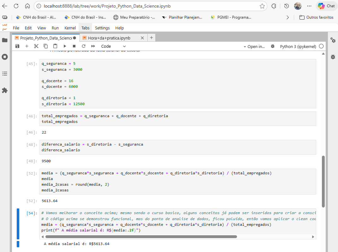Open the file browser sidebar folder icon
Viewport: 338px width, 252px height.
5,40
